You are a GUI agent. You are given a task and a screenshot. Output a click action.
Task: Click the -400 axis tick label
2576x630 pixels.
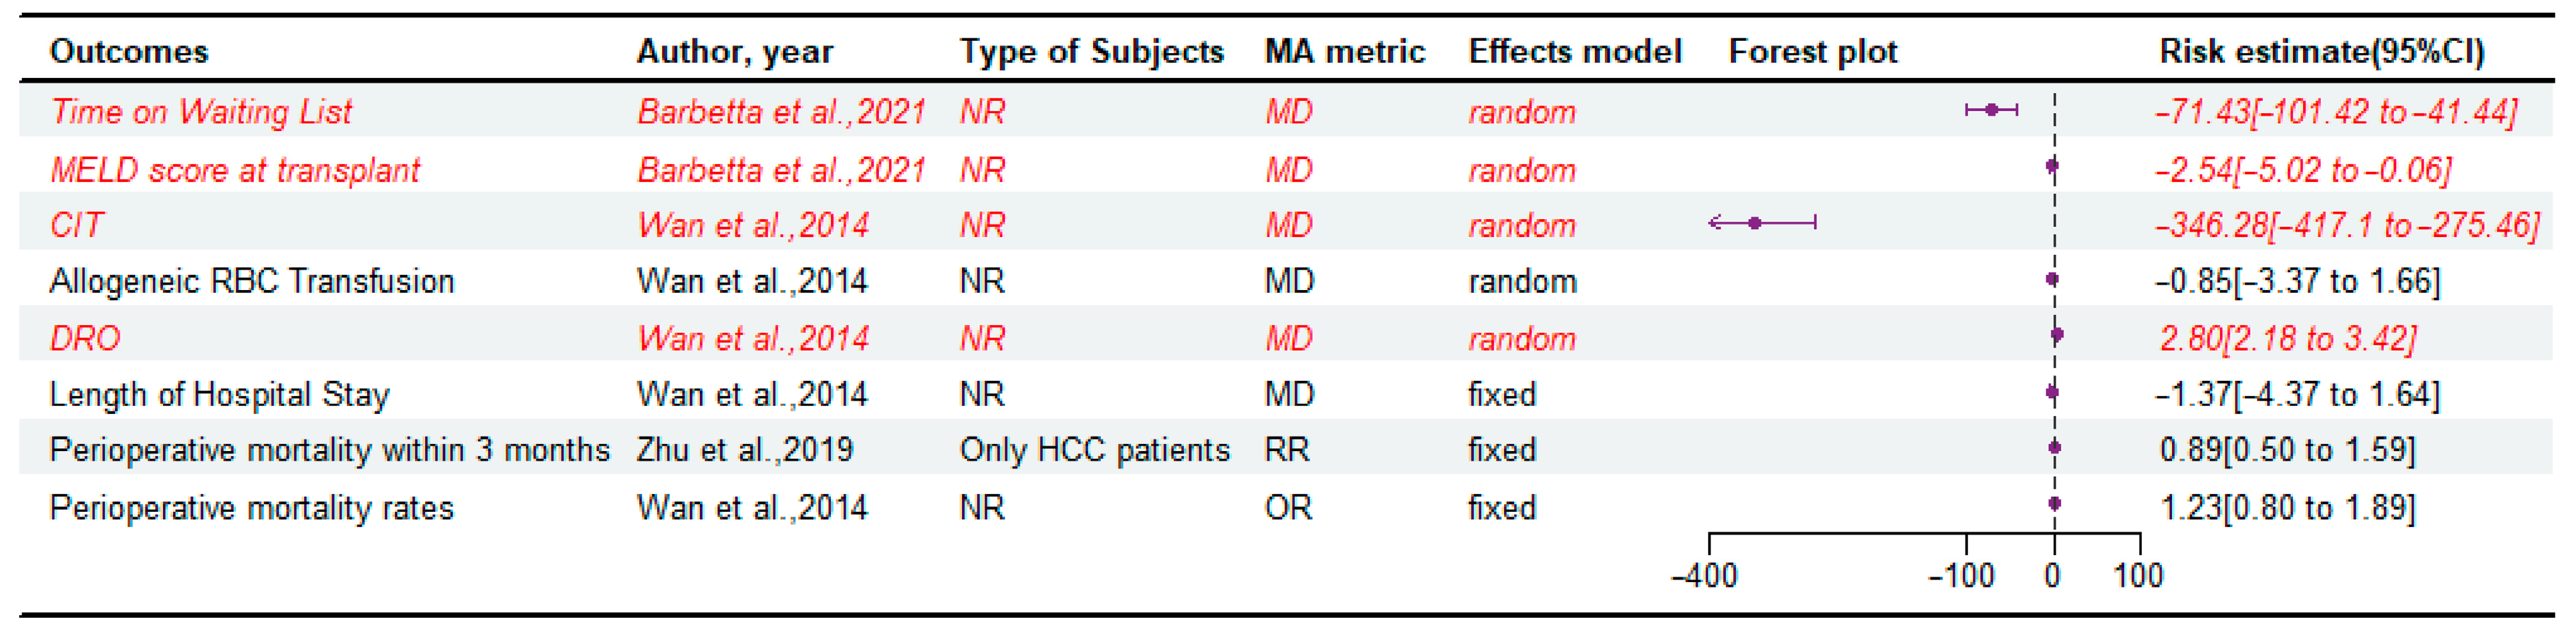coord(1705,576)
